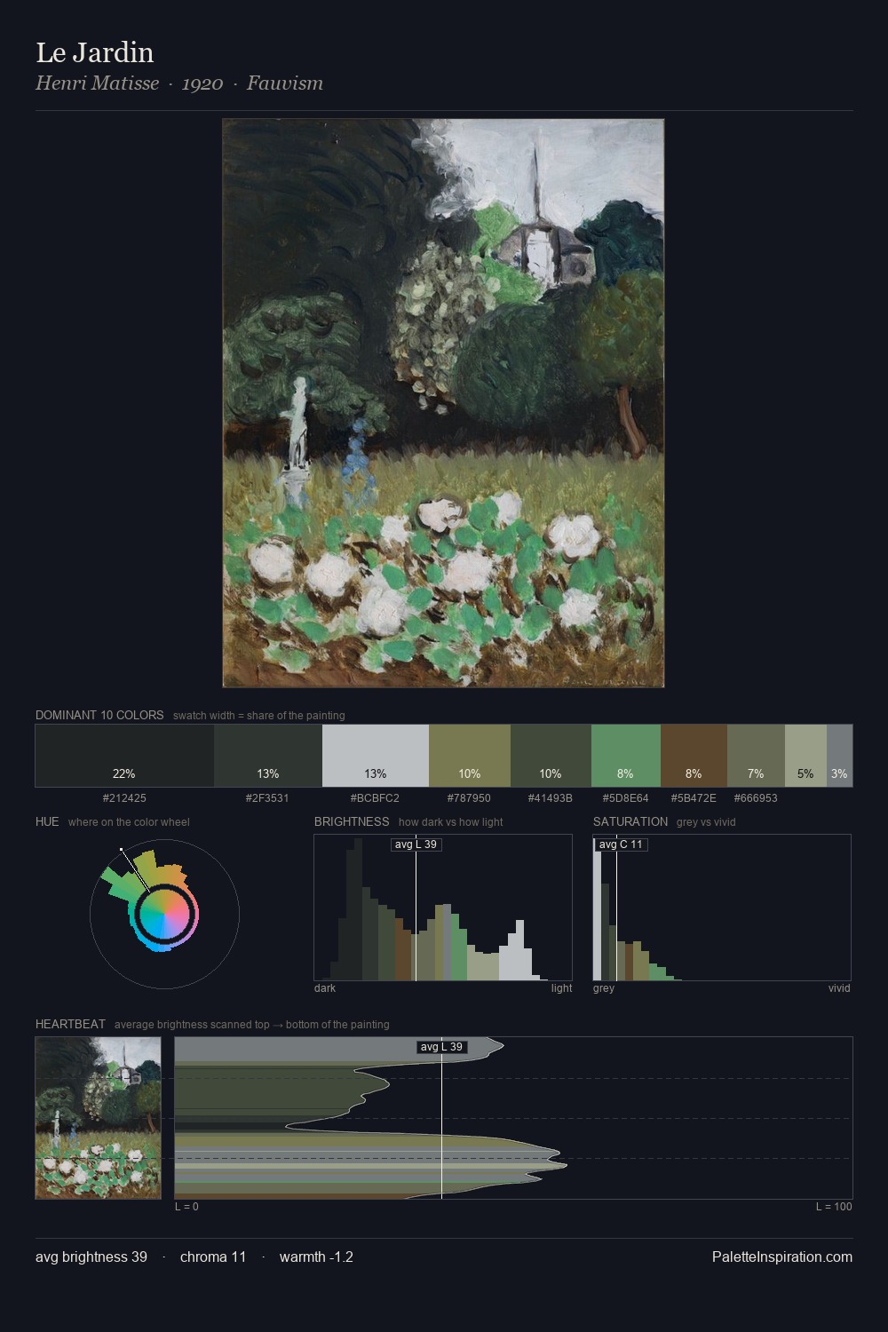Select the hex code #BCBFC2
This screenshot has height=1332, width=888.
click(375, 798)
